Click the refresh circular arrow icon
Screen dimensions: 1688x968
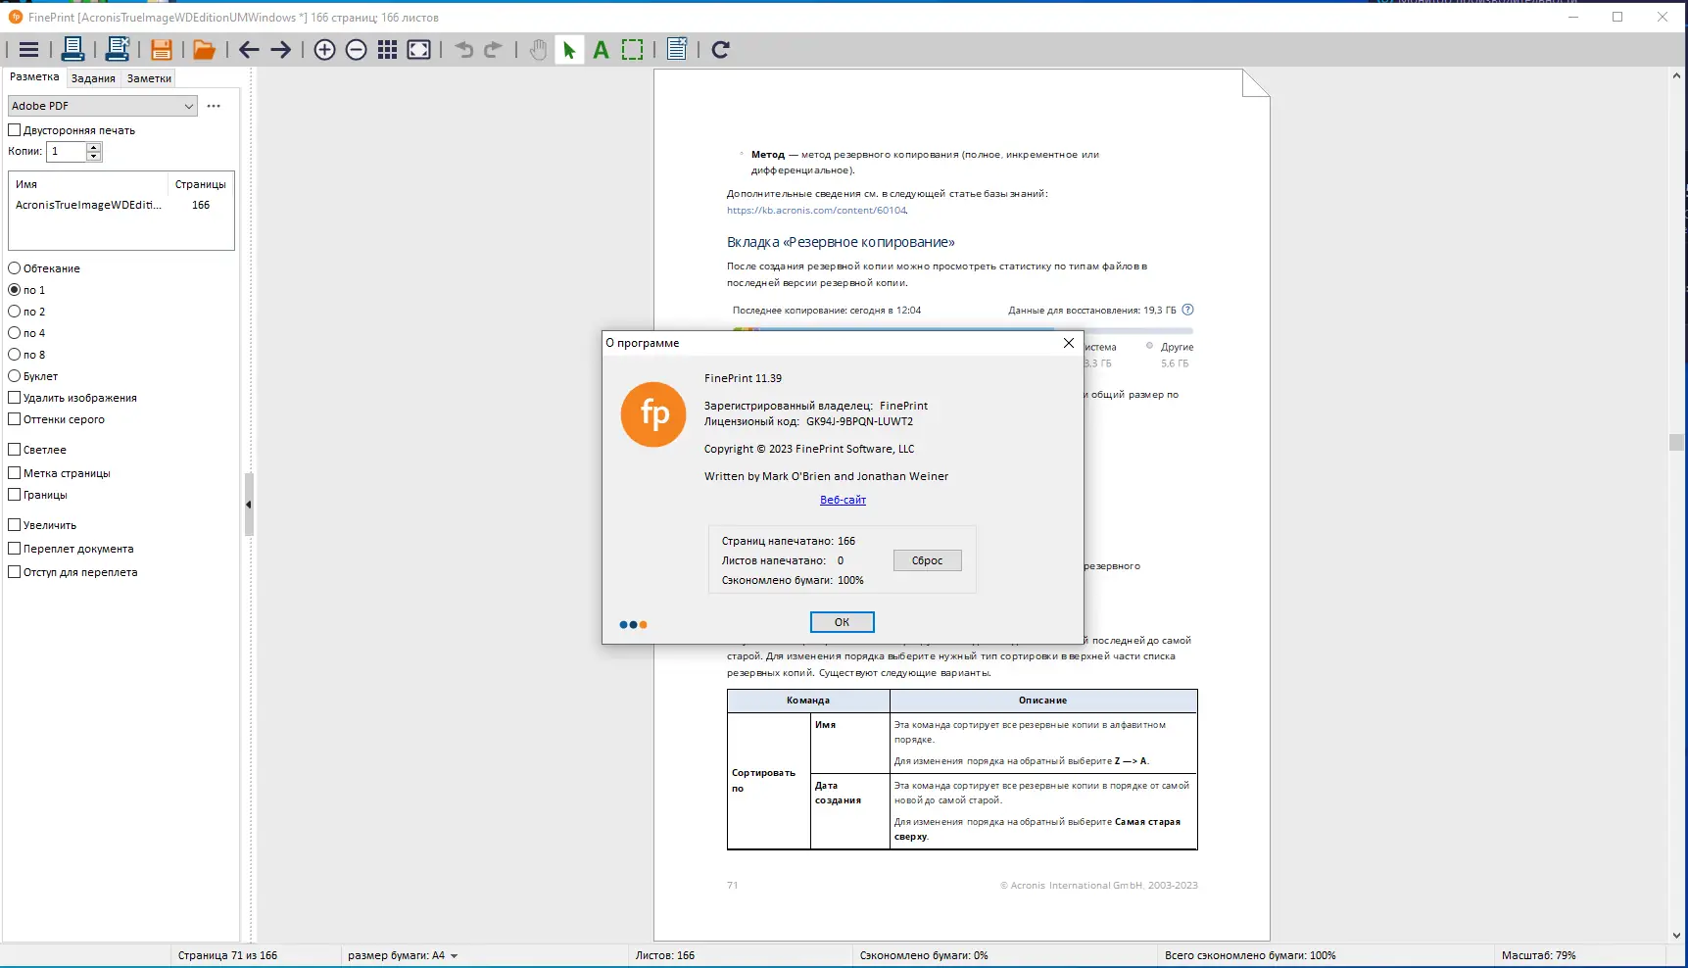coord(721,50)
